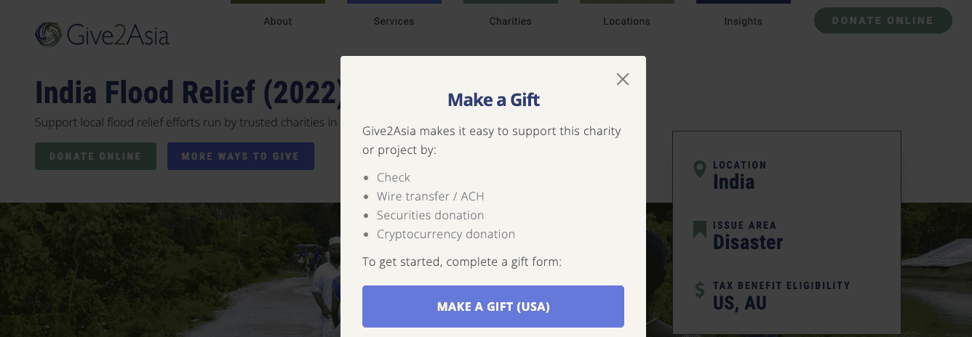Click the Disaster issue area label
Viewport: 972px width, 337px height.
pos(748,243)
